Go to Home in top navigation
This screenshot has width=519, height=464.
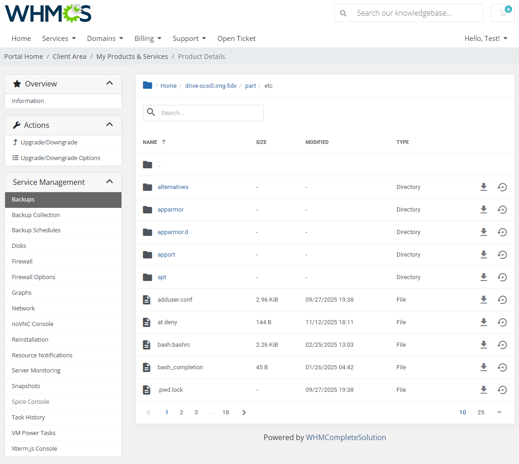tap(21, 38)
